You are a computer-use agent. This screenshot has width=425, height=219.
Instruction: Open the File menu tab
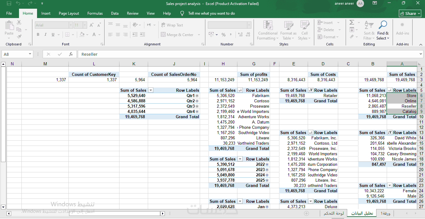coord(9,13)
